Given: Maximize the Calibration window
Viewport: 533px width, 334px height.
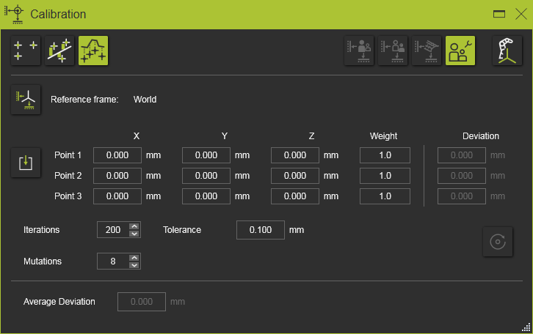Looking at the screenshot, I should tap(499, 14).
